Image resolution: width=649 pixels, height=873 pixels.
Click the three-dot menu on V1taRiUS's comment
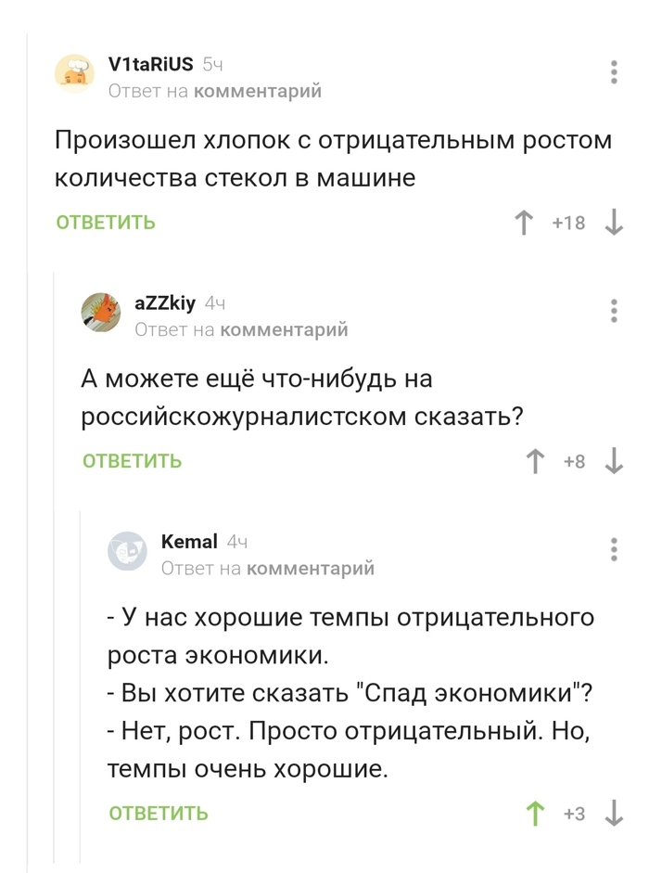[614, 72]
